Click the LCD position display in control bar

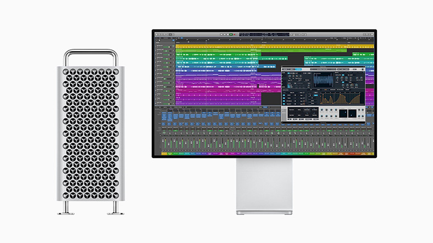(x=264, y=35)
